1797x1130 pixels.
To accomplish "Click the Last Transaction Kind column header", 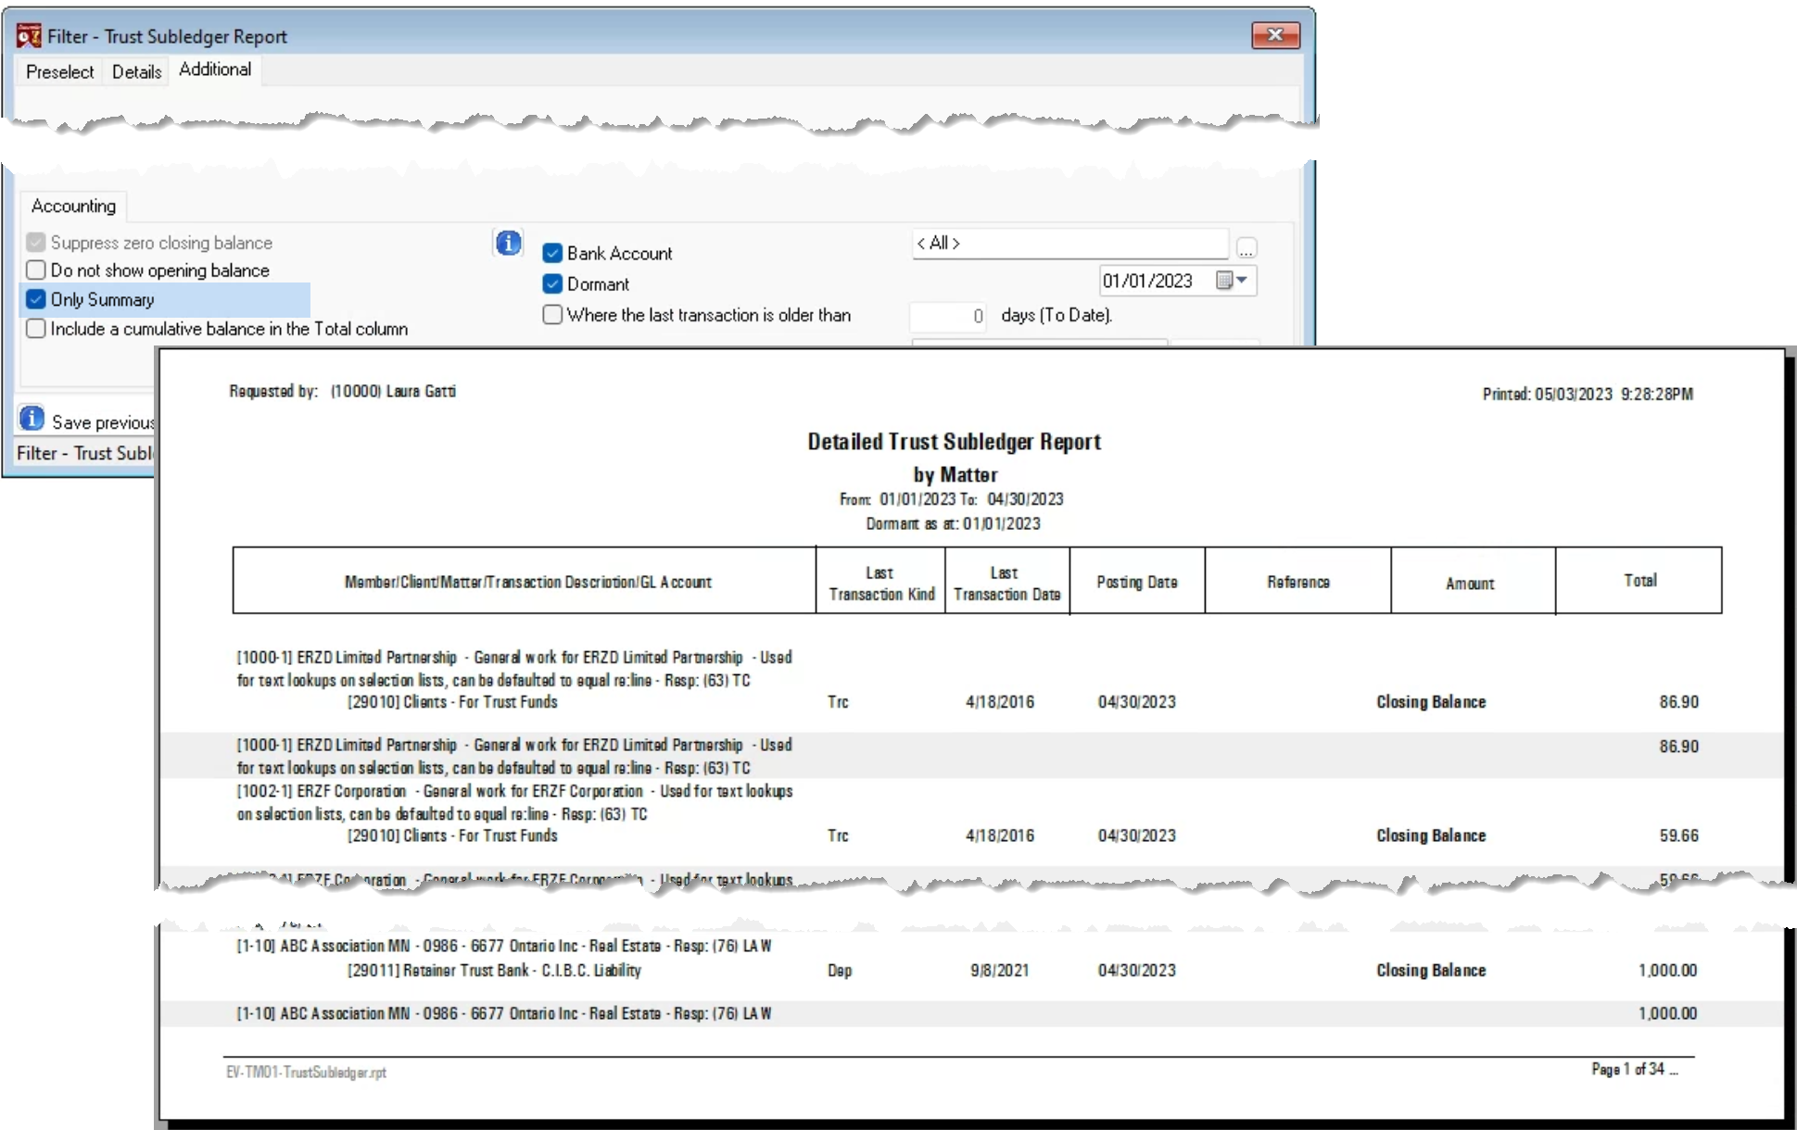I will (880, 583).
